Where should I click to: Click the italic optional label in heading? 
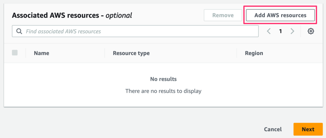coord(119,15)
